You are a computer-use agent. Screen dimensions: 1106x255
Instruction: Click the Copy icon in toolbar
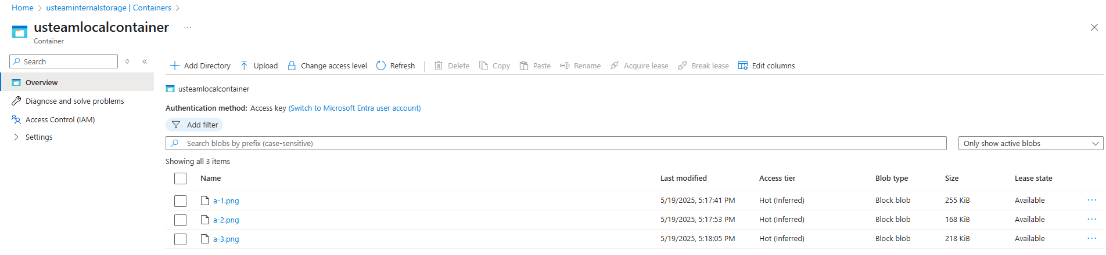483,65
